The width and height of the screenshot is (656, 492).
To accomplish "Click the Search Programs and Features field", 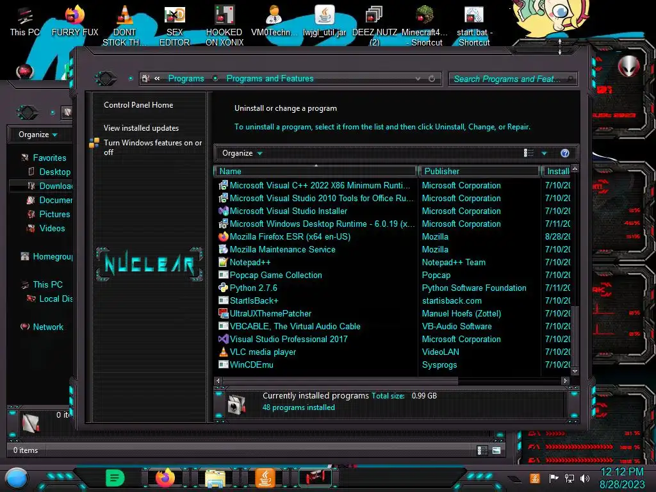I will click(x=512, y=79).
